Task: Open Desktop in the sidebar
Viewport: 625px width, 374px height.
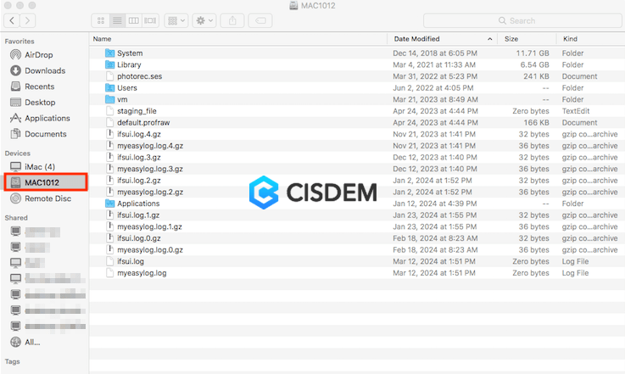Action: 40,103
